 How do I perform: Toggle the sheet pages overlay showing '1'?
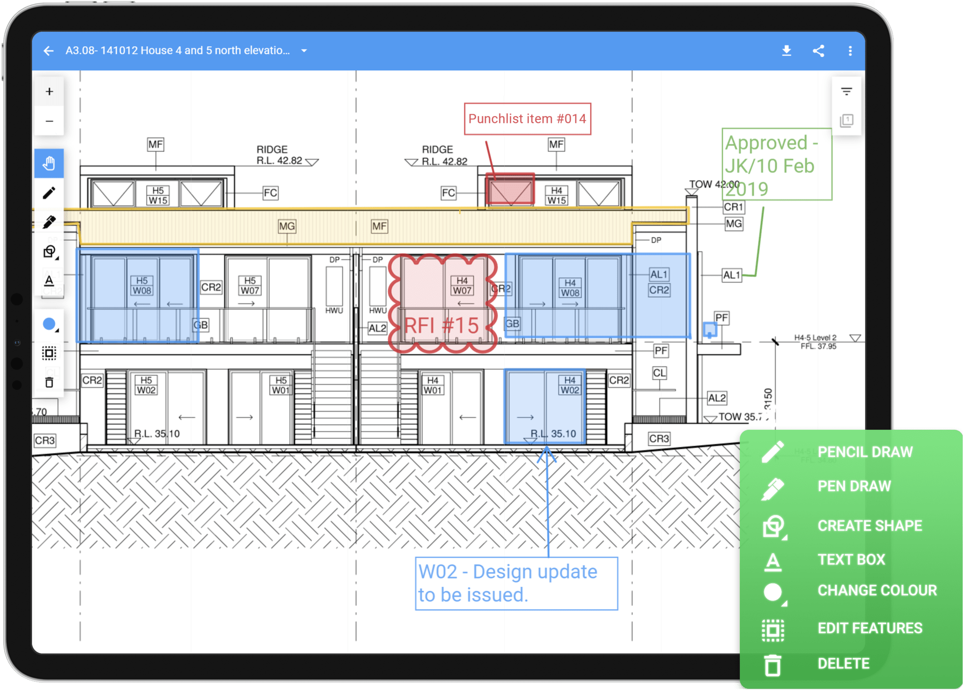pos(846,120)
